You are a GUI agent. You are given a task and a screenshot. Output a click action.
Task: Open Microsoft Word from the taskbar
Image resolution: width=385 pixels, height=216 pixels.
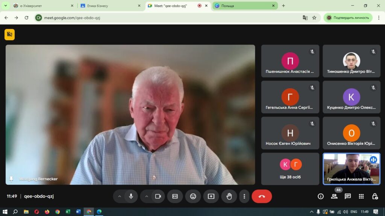click(78, 211)
